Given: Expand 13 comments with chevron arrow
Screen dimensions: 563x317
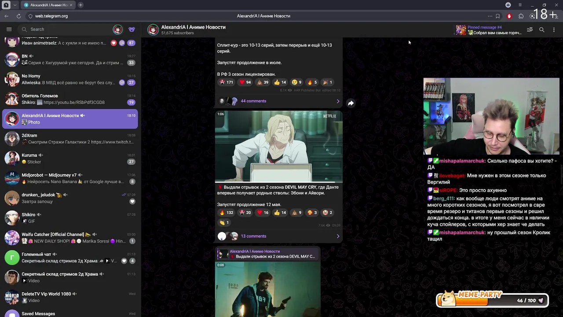Looking at the screenshot, I should coord(338,236).
